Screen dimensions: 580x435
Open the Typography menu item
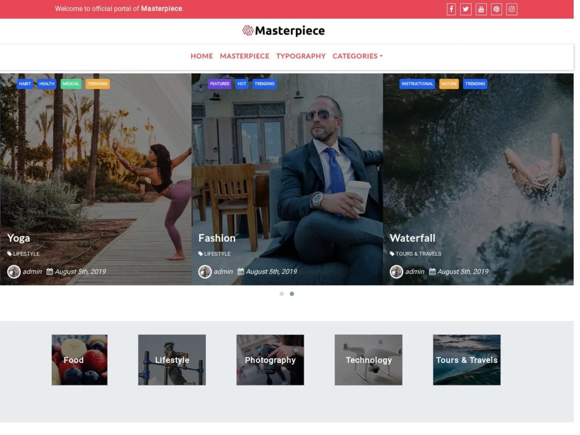point(301,56)
